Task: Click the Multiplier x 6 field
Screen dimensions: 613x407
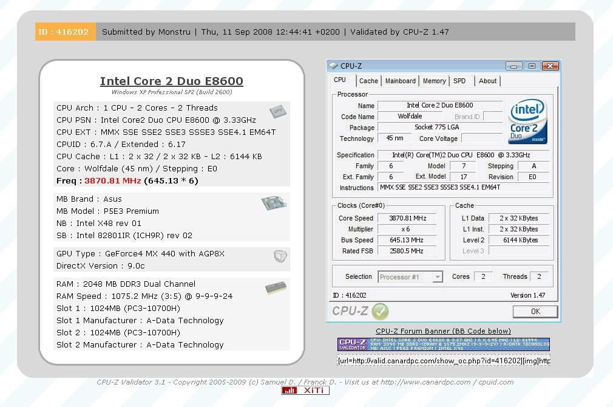Action: coord(407,230)
